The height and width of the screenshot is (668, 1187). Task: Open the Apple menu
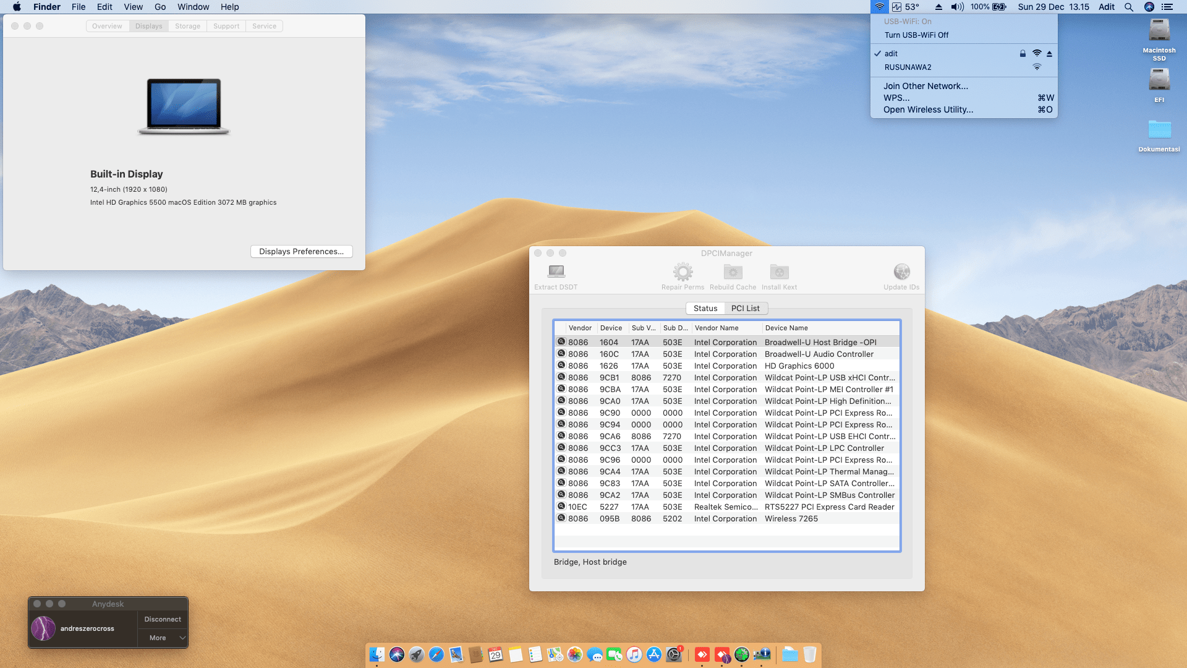pos(17,7)
